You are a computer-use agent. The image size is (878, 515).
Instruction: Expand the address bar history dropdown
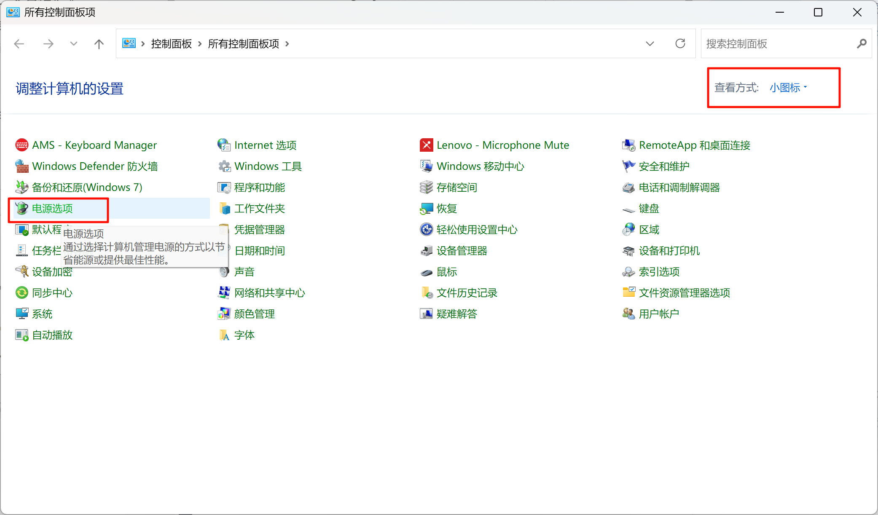[650, 44]
